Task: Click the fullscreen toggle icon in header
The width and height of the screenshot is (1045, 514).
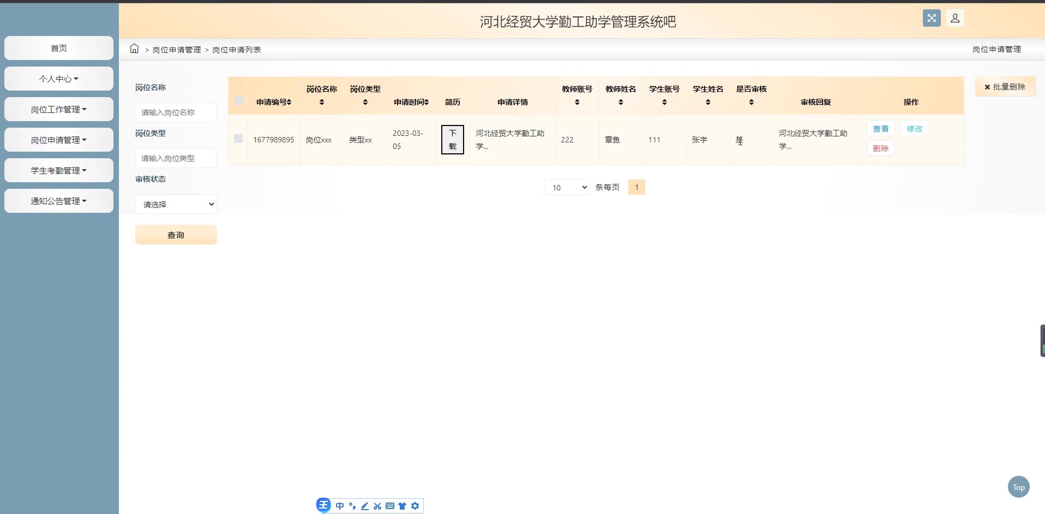Action: [x=932, y=18]
